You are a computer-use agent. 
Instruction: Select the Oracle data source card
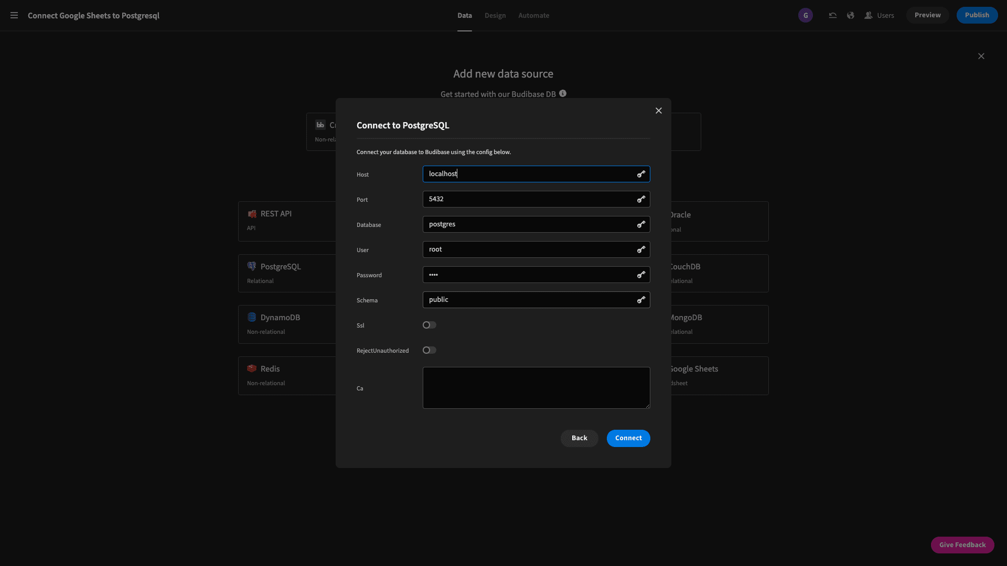(720, 221)
